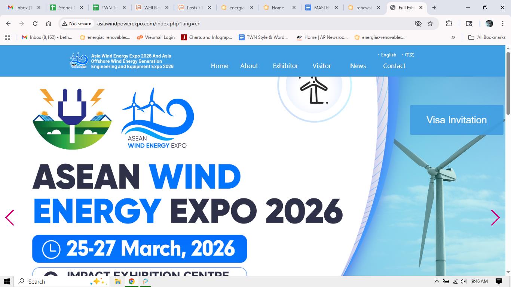
Task: Click the extensions puzzle icon in Chrome toolbar
Action: (449, 23)
